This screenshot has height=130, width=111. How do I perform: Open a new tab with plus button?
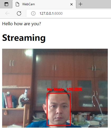click(x=80, y=4)
